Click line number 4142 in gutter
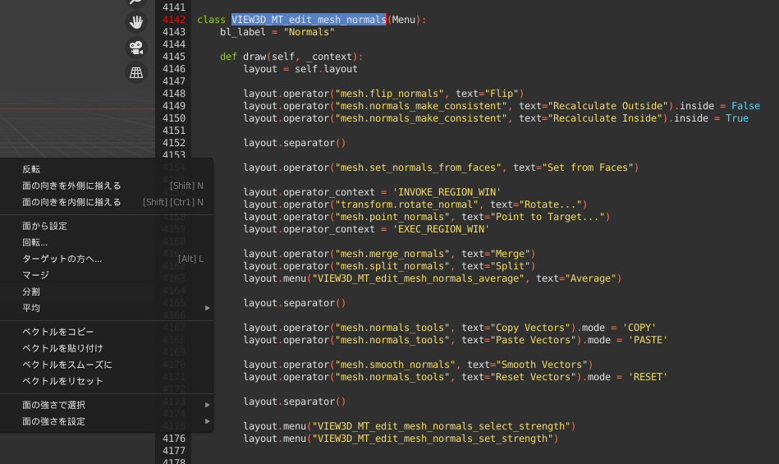 click(173, 20)
